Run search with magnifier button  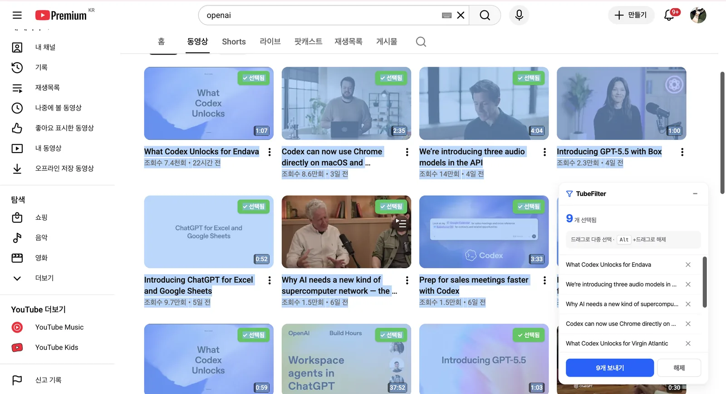(x=485, y=15)
